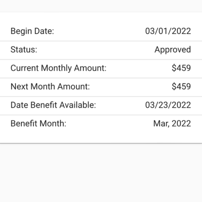Click the "Begin Date:" label

click(x=32, y=31)
